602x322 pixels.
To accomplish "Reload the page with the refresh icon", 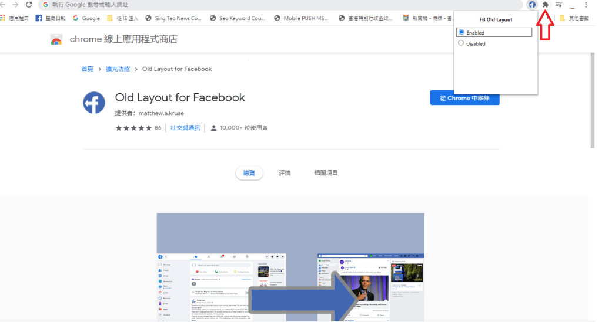I will [29, 5].
